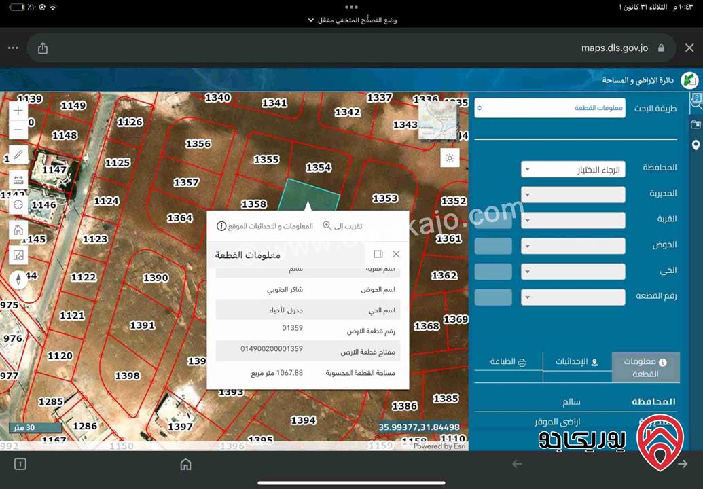Expand the locked private browsing chevron
Viewport: 703px width, 489px height.
(x=310, y=20)
